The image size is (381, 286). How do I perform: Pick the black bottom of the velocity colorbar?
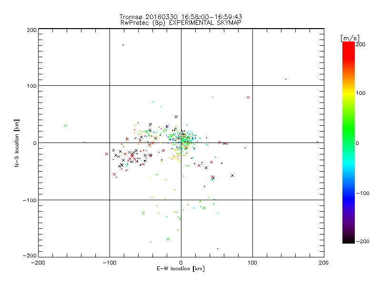pos(349,240)
